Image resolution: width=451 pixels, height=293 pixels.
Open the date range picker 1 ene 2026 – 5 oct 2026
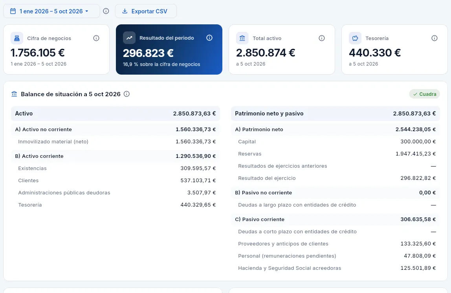[51, 11]
